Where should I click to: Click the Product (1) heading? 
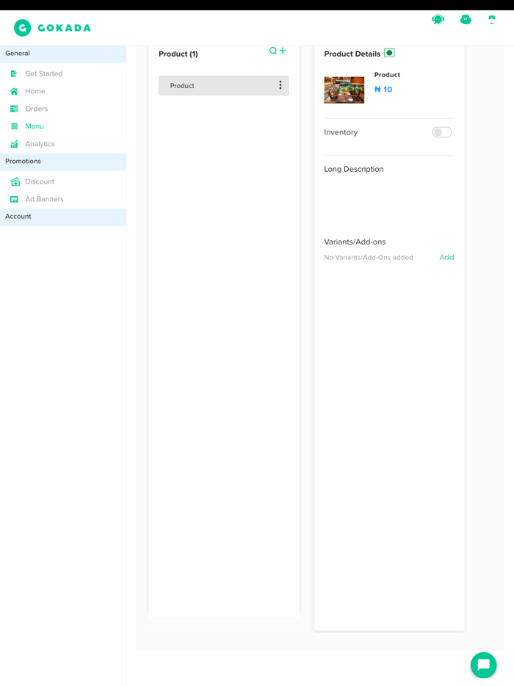coord(178,54)
